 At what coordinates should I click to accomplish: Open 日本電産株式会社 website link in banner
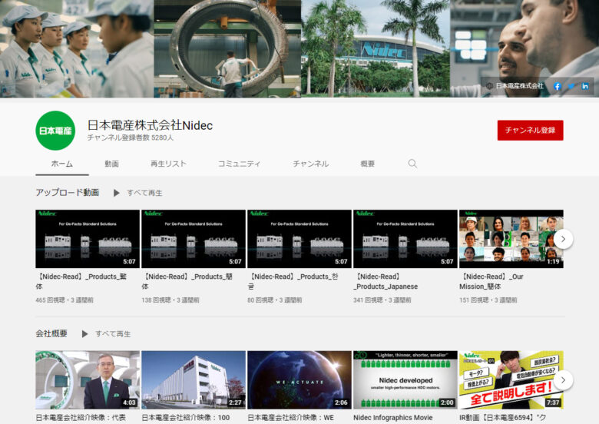coord(520,86)
